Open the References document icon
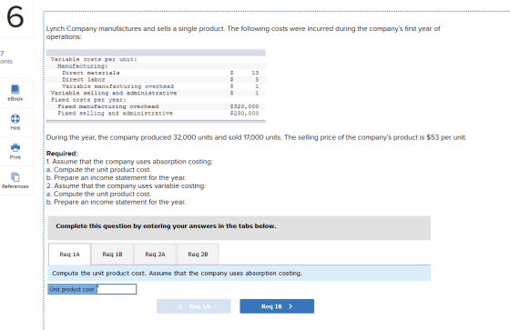Image resolution: width=510 pixels, height=330 pixels. click(15, 176)
